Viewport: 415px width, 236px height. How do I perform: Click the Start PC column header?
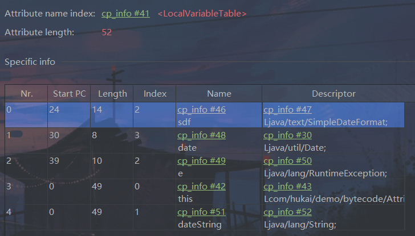click(69, 94)
